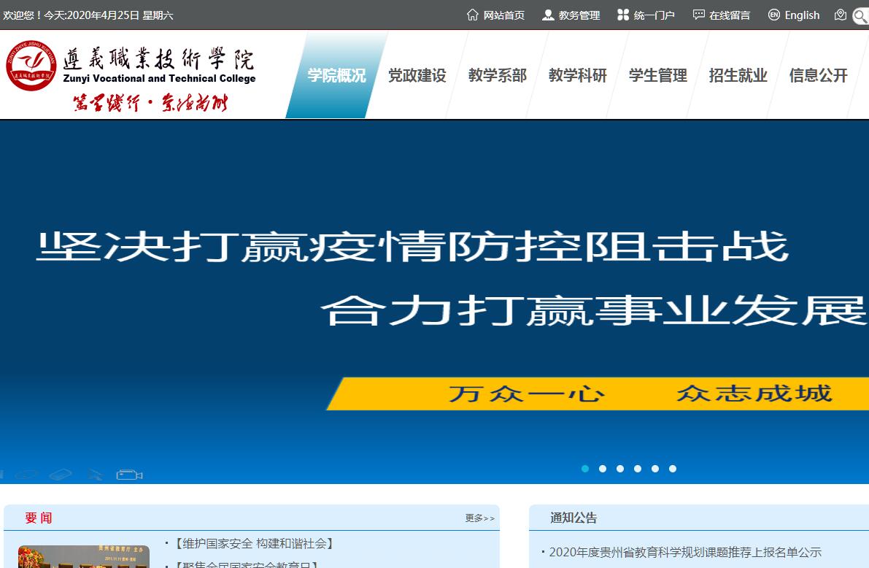Click the four-petal icon beside 统一门户
This screenshot has height=568, width=869.
622,15
